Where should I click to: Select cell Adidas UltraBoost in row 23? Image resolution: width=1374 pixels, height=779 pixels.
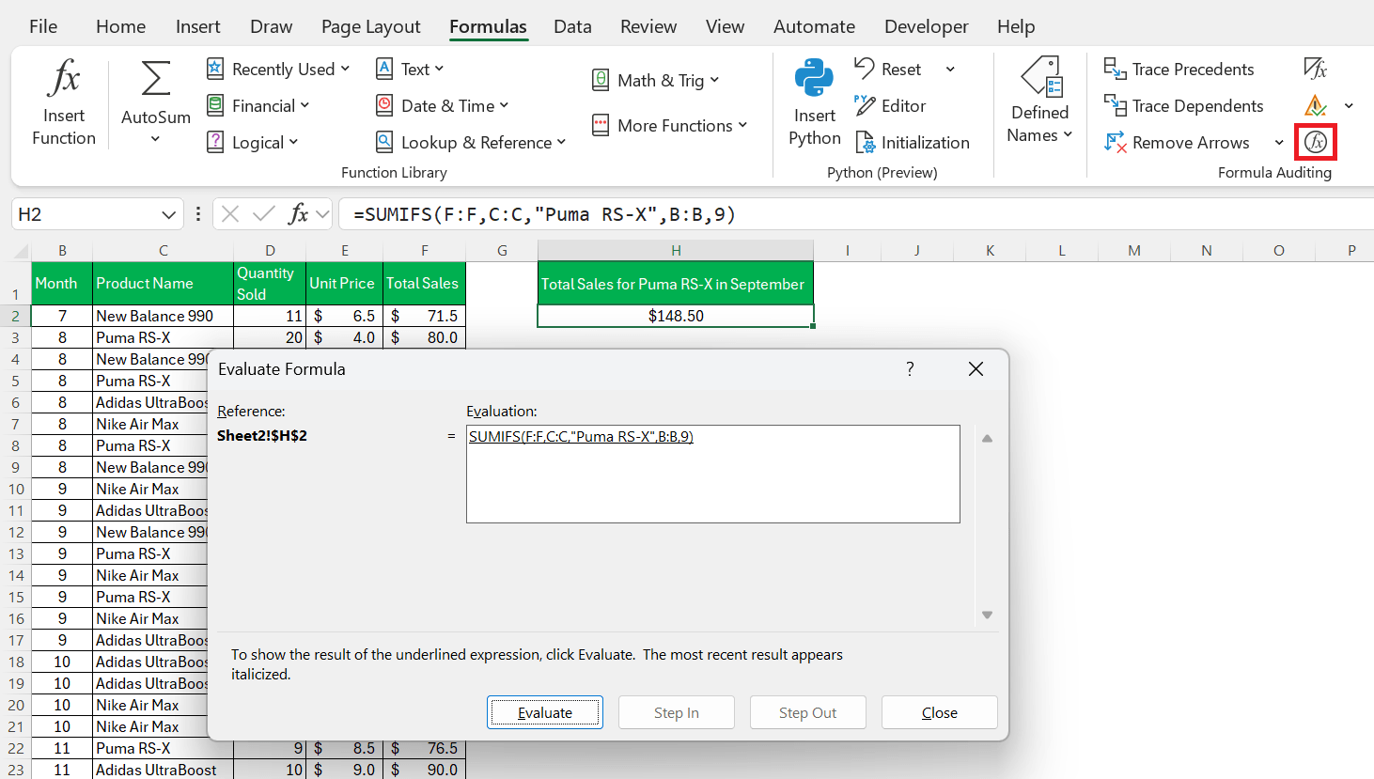click(163, 770)
